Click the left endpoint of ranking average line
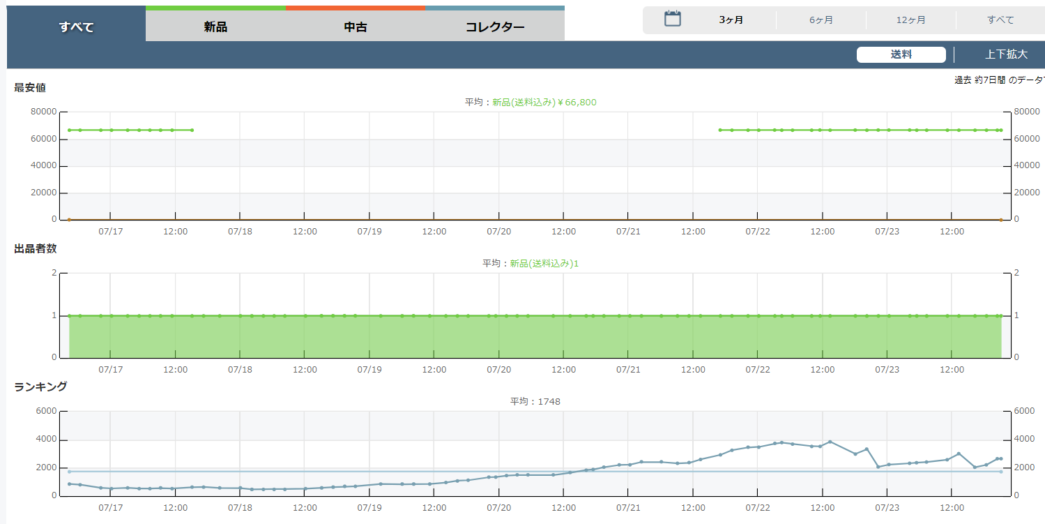This screenshot has height=524, width=1045. pos(69,472)
